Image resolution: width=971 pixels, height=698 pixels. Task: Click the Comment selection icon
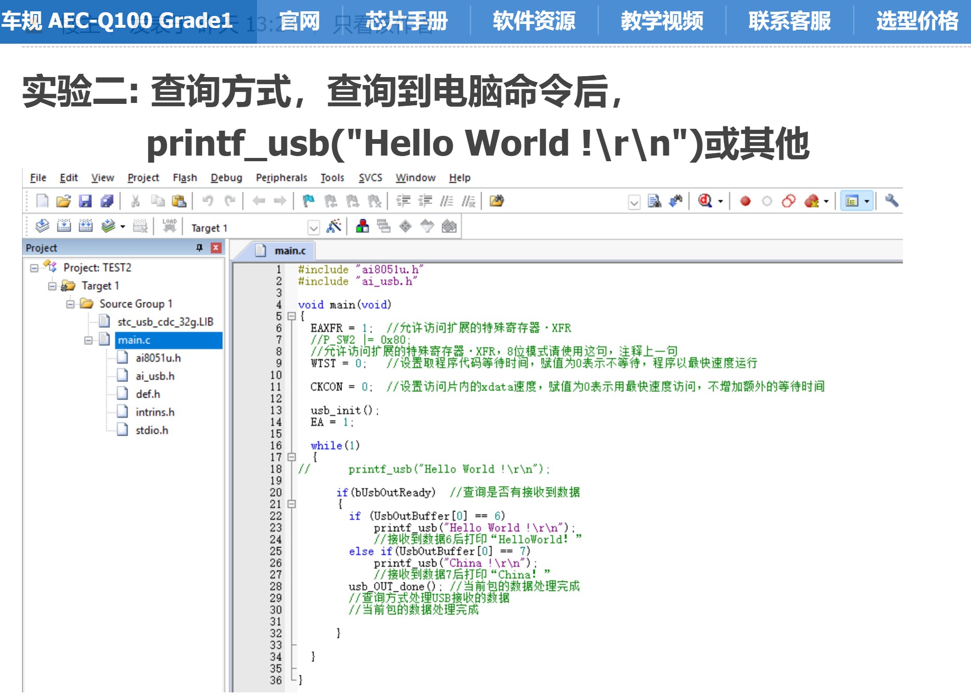click(447, 201)
